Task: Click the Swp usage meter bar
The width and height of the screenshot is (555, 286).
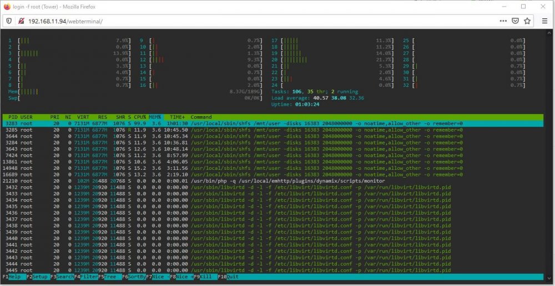Action: coord(135,98)
